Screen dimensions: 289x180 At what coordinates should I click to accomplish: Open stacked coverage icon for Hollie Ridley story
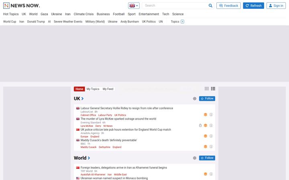[x=206, y=115]
